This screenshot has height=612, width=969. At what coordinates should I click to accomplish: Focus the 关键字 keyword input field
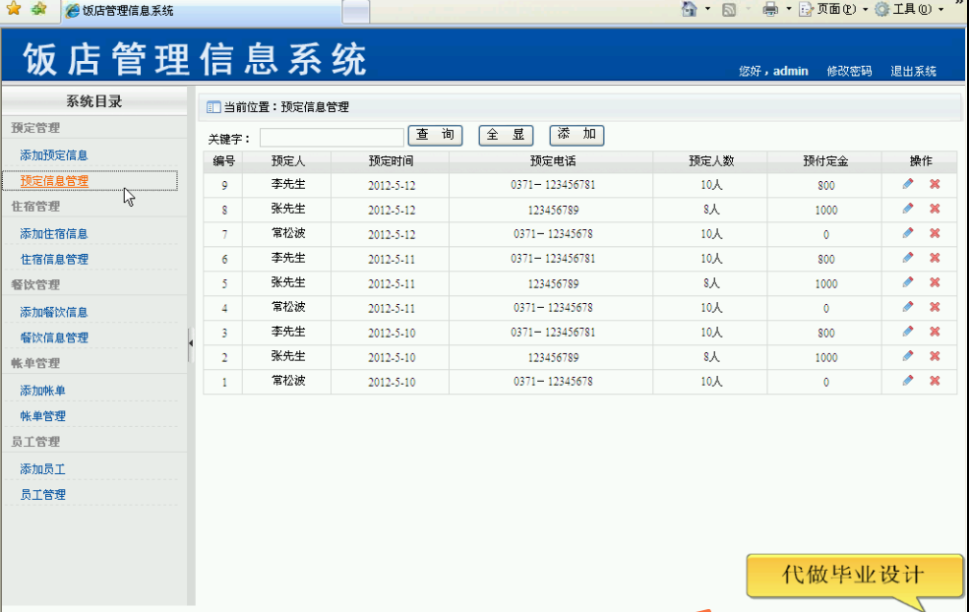click(332, 137)
